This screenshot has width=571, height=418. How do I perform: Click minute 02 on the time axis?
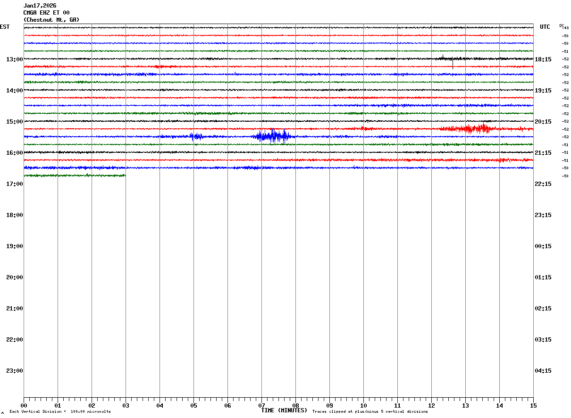[92, 406]
